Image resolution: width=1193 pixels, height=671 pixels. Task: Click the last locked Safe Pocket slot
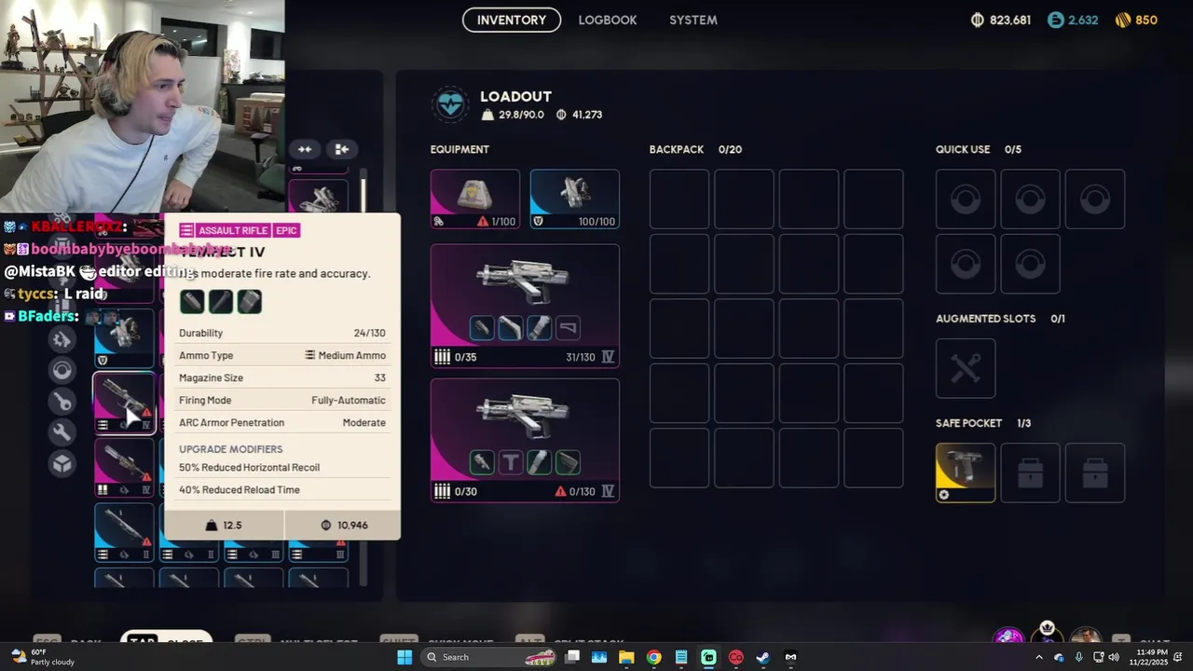[x=1095, y=472]
